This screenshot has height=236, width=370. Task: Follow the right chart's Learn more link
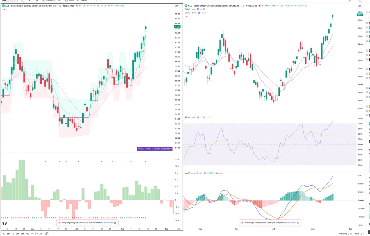[x=290, y=222]
